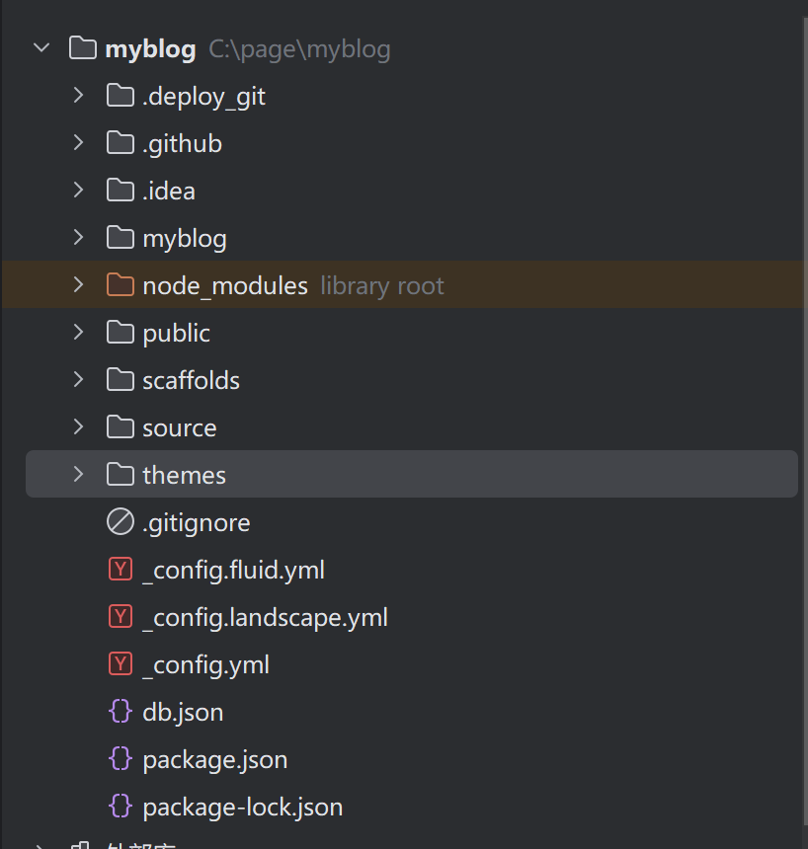Click the YAML icon of _config.fluid.yml

(x=121, y=570)
